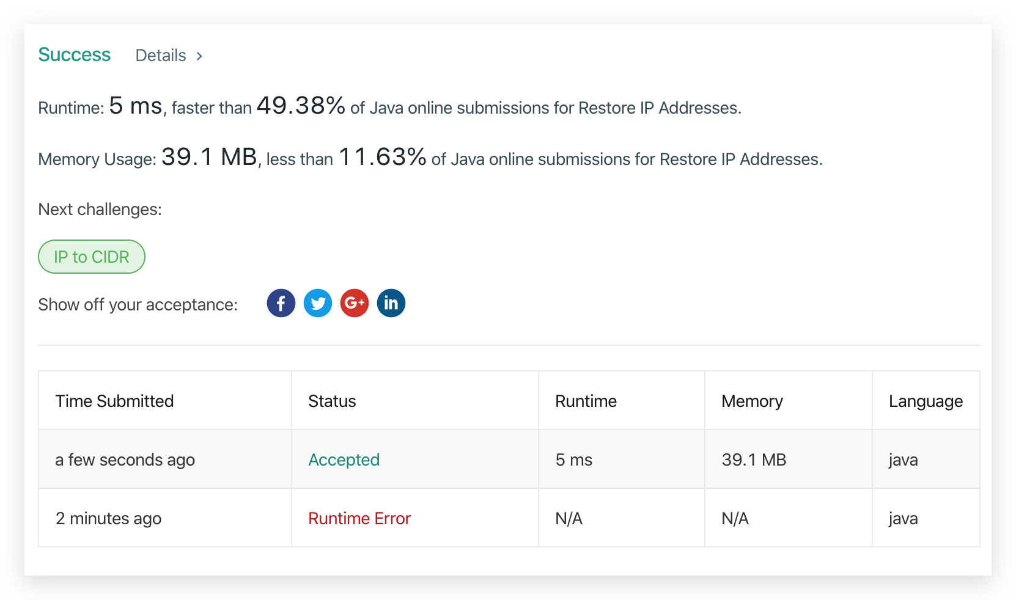This screenshot has height=600, width=1016.
Task: Select the Runtime column header
Action: (586, 401)
